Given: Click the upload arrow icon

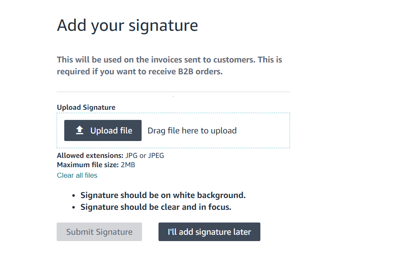Looking at the screenshot, I should 79,130.
